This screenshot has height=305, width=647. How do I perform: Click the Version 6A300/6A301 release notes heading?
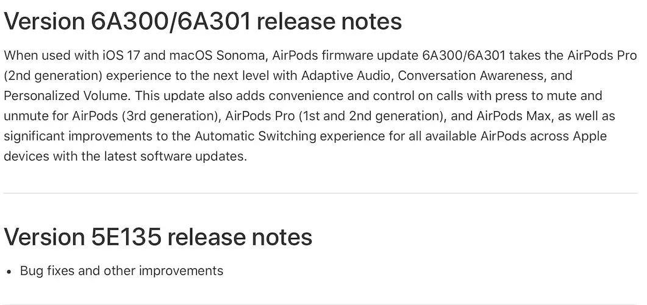tap(202, 22)
